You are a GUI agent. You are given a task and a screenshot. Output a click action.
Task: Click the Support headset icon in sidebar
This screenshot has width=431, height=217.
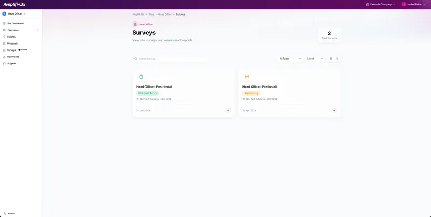4,63
